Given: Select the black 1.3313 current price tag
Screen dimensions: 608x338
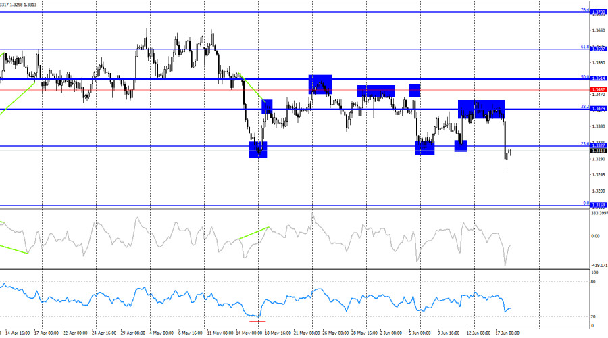Looking at the screenshot, I should pos(599,151).
